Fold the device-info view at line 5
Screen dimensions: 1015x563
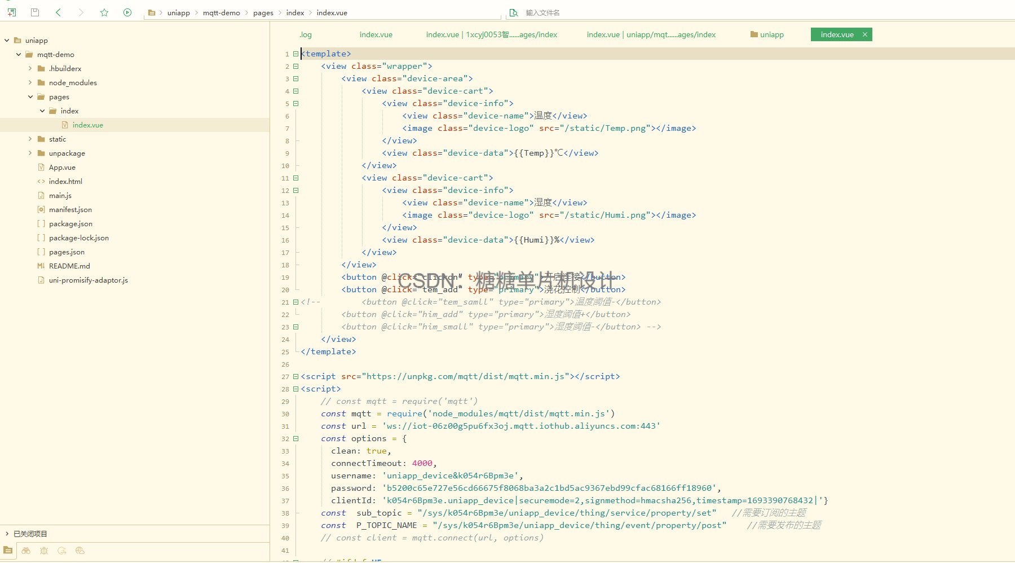(x=295, y=104)
